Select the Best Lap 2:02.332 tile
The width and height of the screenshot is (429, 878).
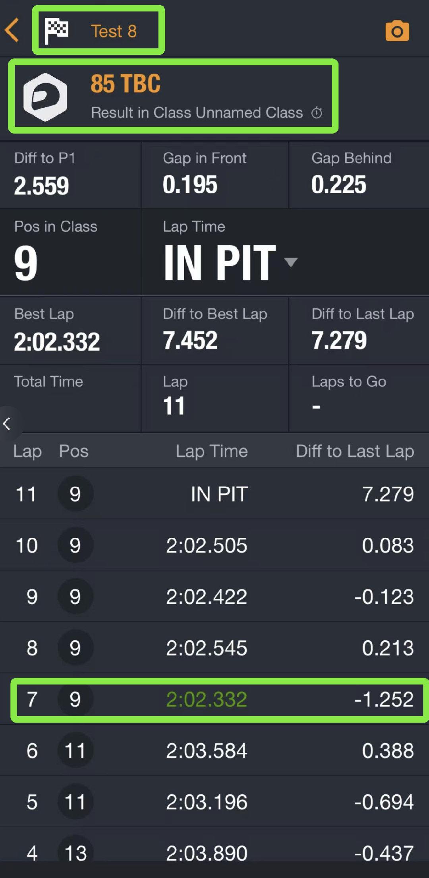point(70,331)
